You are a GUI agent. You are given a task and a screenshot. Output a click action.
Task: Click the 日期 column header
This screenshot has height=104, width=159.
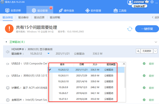coord(82,64)
